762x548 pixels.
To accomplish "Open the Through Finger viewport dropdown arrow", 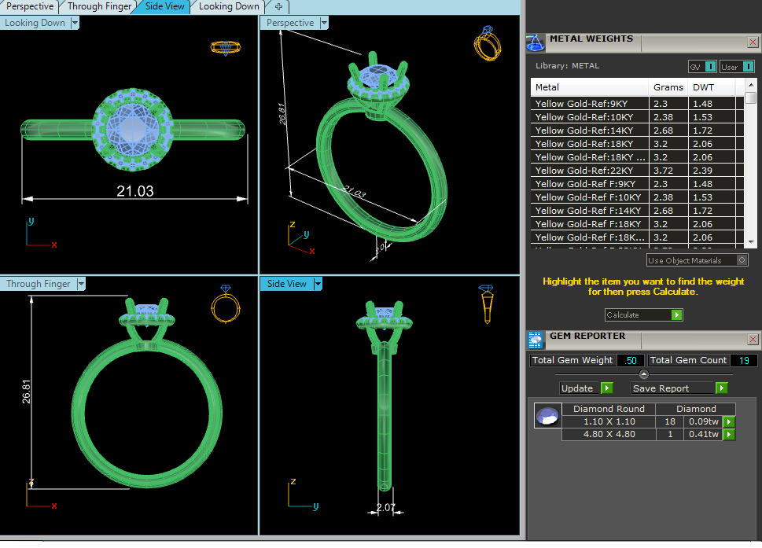I will [x=81, y=284].
